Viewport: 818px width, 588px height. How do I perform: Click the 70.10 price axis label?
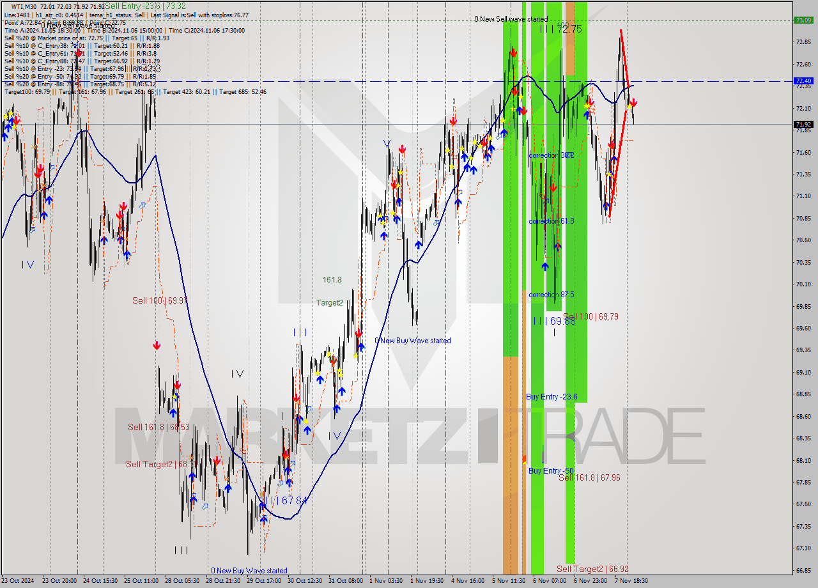(803, 284)
